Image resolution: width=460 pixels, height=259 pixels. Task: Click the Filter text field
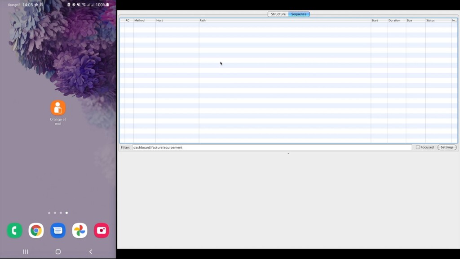point(272,147)
